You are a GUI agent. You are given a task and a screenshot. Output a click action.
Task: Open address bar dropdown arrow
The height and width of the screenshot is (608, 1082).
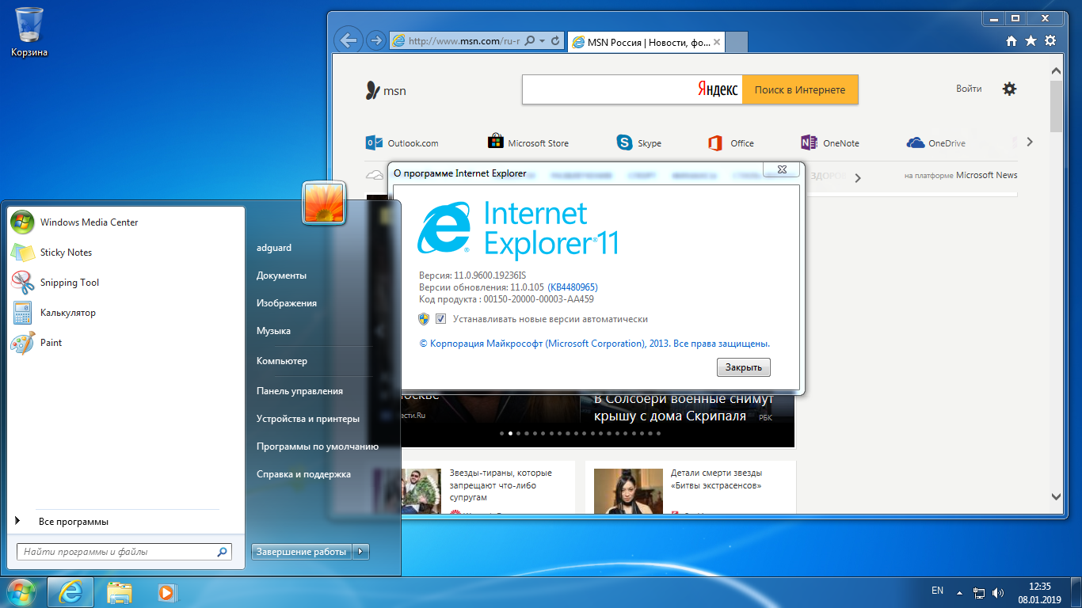[542, 40]
